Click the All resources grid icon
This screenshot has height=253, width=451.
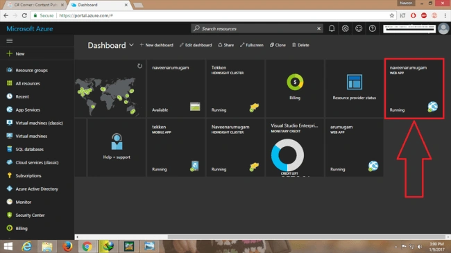[x=10, y=83]
